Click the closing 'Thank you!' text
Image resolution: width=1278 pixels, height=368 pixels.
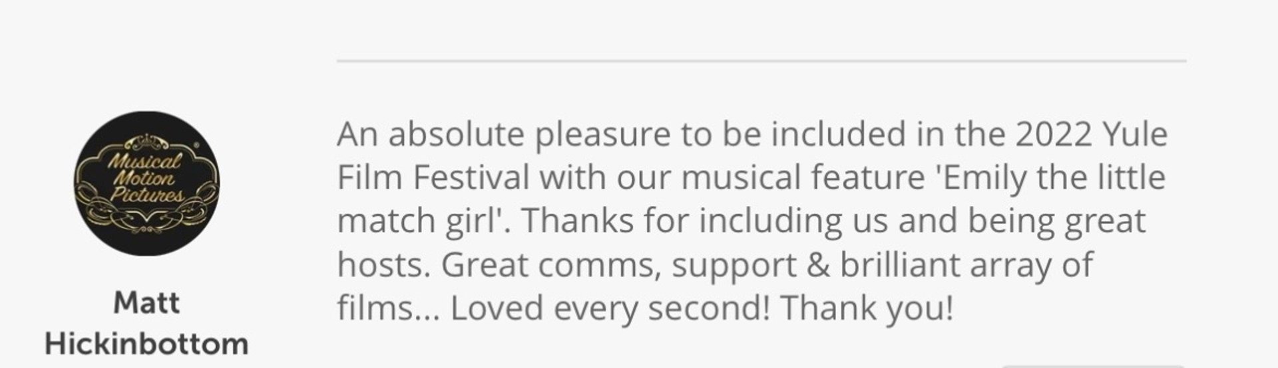click(867, 309)
